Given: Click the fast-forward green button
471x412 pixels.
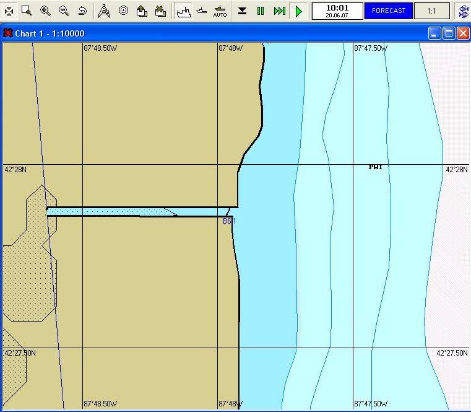Looking at the screenshot, I should point(280,11).
